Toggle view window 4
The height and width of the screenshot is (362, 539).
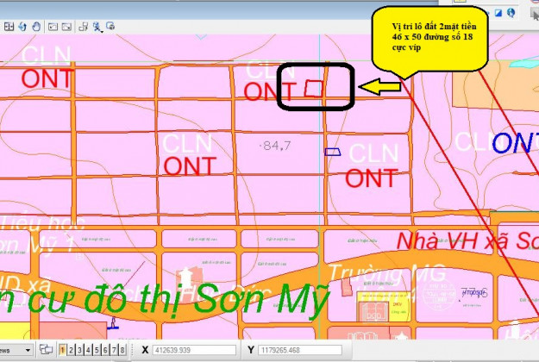[x=88, y=350]
